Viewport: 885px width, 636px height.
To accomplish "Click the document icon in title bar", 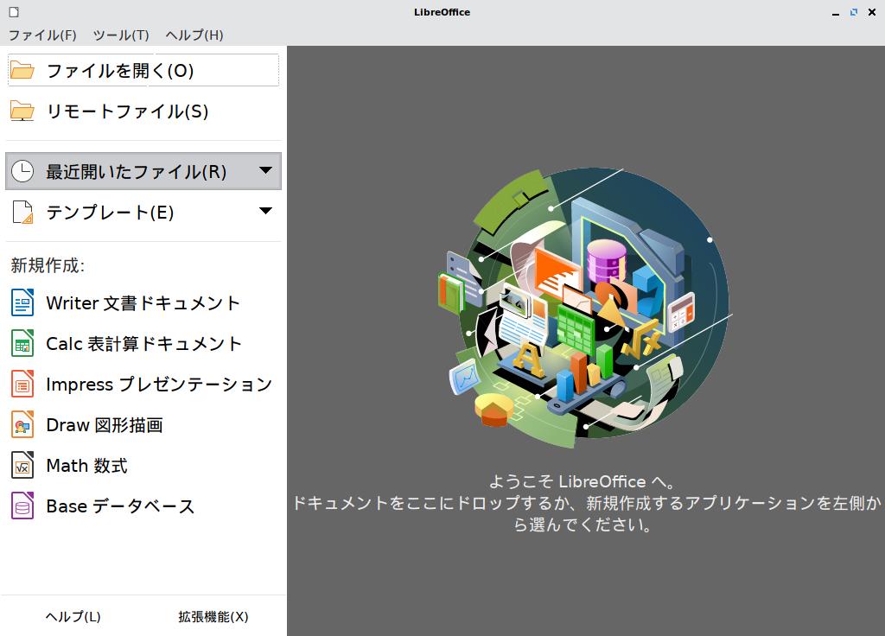I will pos(14,12).
